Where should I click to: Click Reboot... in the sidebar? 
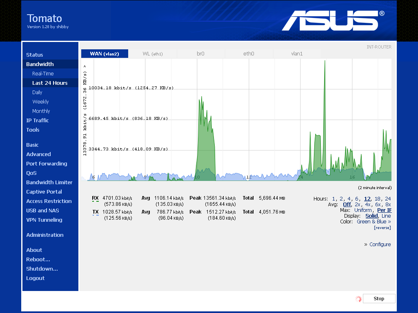pos(38,259)
